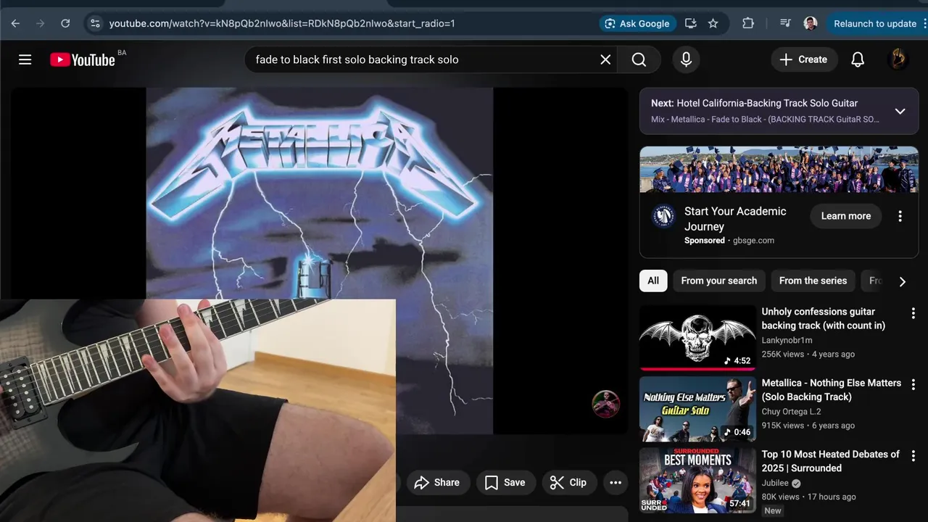Install app icon in address bar

(x=690, y=23)
